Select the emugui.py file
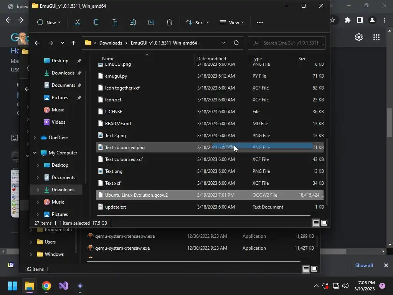Viewport: 393px width, 295px height. pos(210,76)
